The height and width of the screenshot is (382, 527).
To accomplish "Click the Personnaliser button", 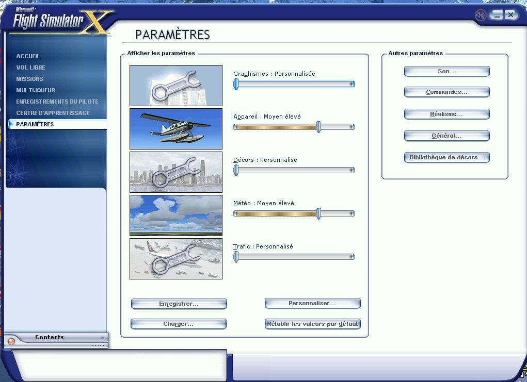I will 313,304.
